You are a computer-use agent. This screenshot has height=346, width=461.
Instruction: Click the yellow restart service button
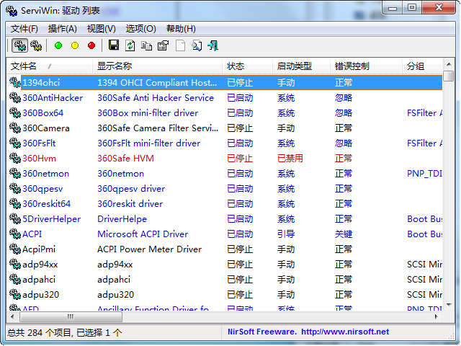(75, 45)
